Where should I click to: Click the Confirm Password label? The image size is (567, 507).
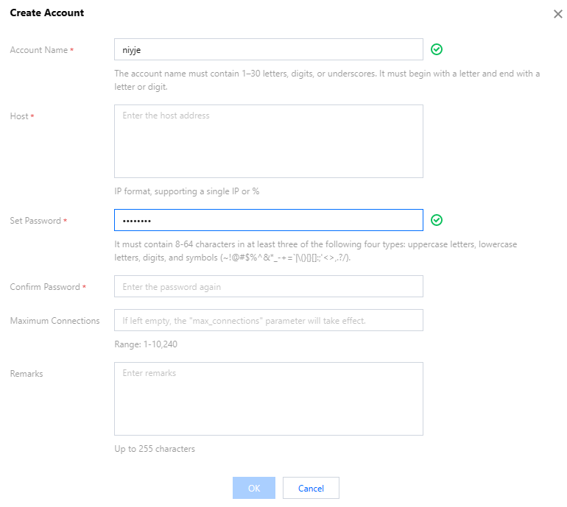pos(45,287)
